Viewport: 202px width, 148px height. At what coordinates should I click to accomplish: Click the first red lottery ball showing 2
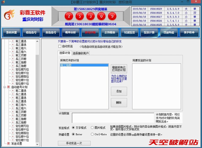coord(69,16)
